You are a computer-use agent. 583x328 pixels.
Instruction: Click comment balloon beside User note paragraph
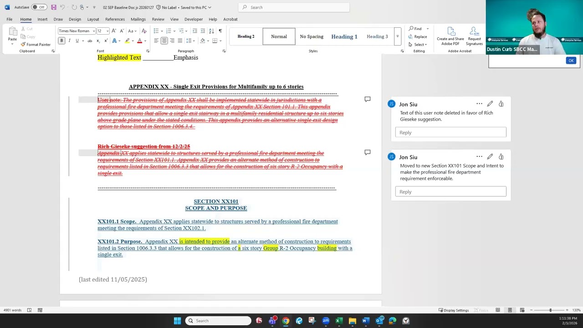pyautogui.click(x=368, y=99)
